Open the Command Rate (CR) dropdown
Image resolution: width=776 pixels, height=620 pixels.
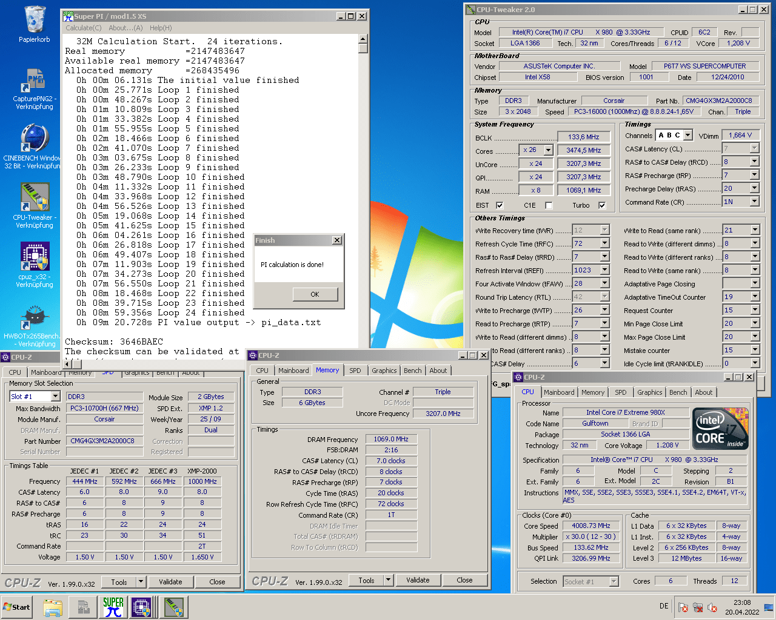[755, 202]
